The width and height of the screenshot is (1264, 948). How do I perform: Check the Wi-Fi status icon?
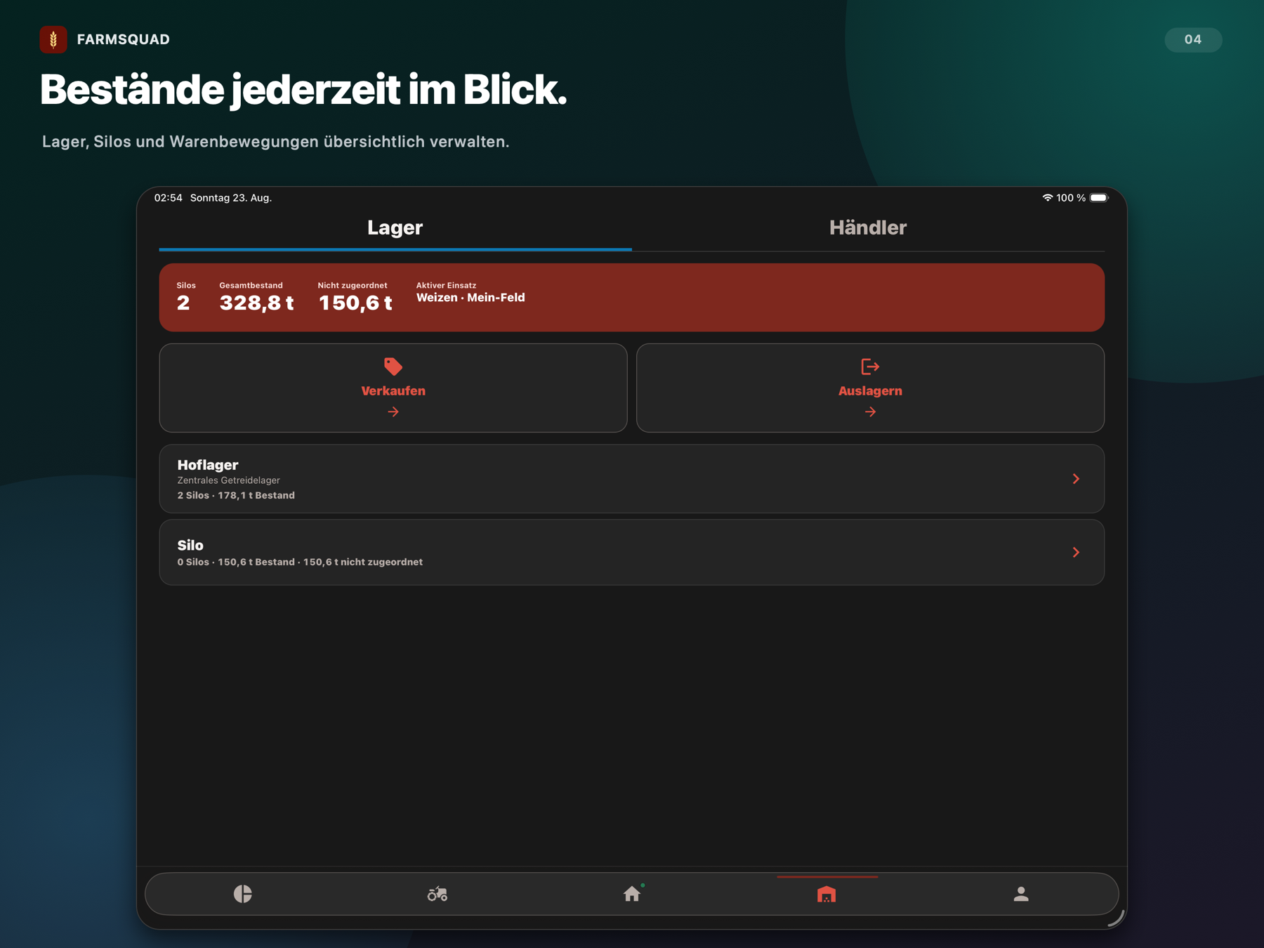point(1047,198)
